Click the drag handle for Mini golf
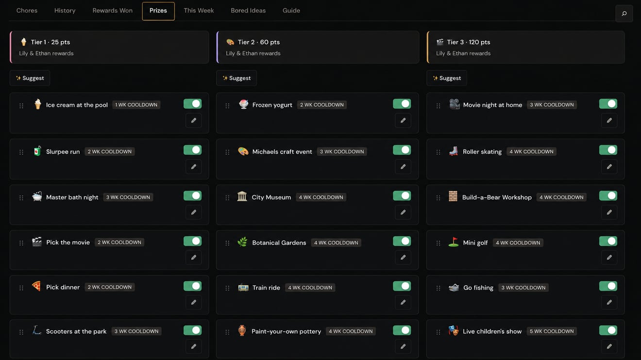Screen dimensions: 641x360 click(438, 243)
